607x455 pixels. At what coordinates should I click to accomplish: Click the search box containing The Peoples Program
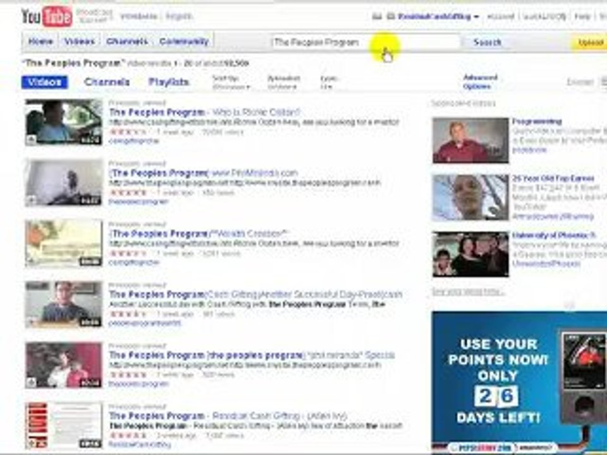[x=366, y=42]
